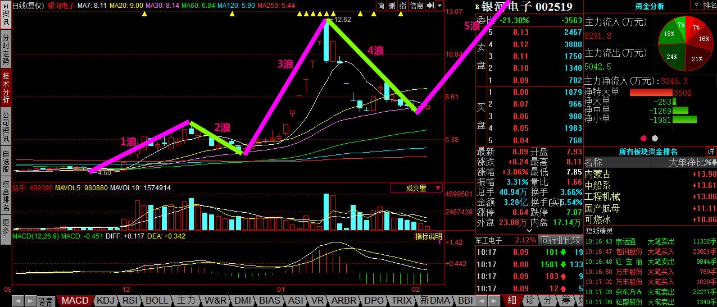Click the 内蒙古 sector row

pyautogui.click(x=651, y=174)
